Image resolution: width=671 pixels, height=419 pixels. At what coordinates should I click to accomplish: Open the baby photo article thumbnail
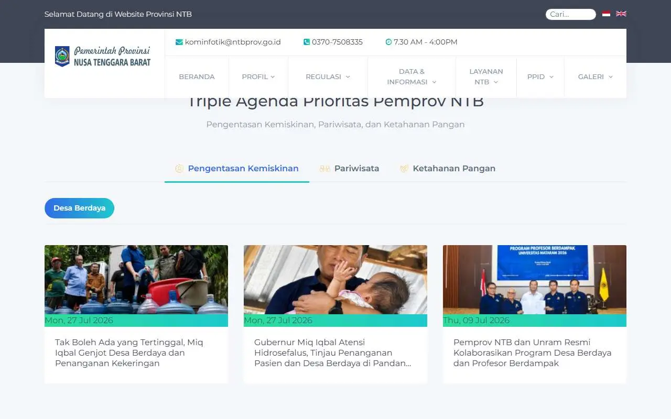(335, 280)
